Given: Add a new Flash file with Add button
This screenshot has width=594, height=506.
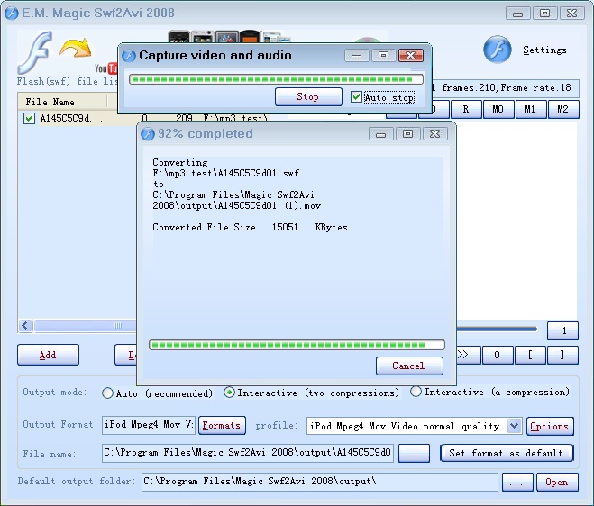Looking at the screenshot, I should click(48, 355).
